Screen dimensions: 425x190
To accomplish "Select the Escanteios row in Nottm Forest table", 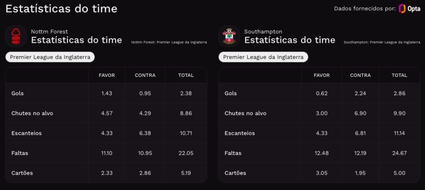I will (106, 133).
